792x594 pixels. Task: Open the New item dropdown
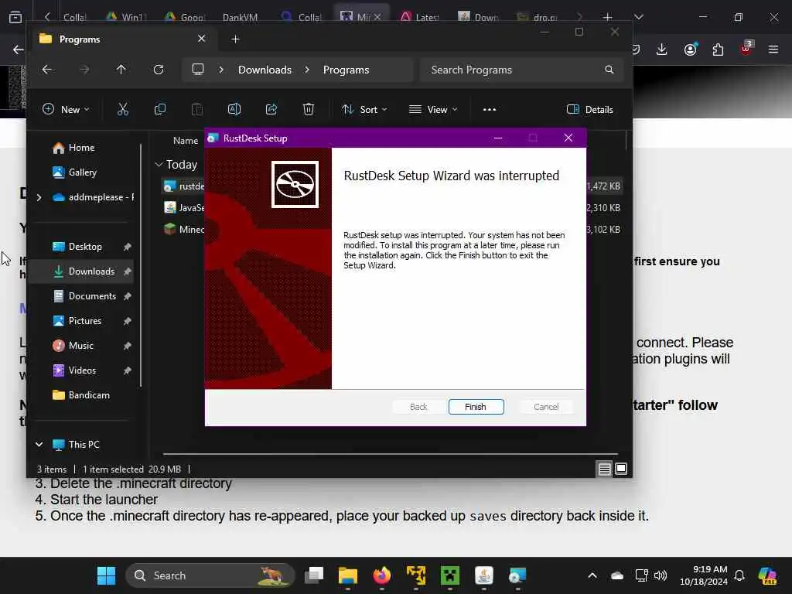67,109
